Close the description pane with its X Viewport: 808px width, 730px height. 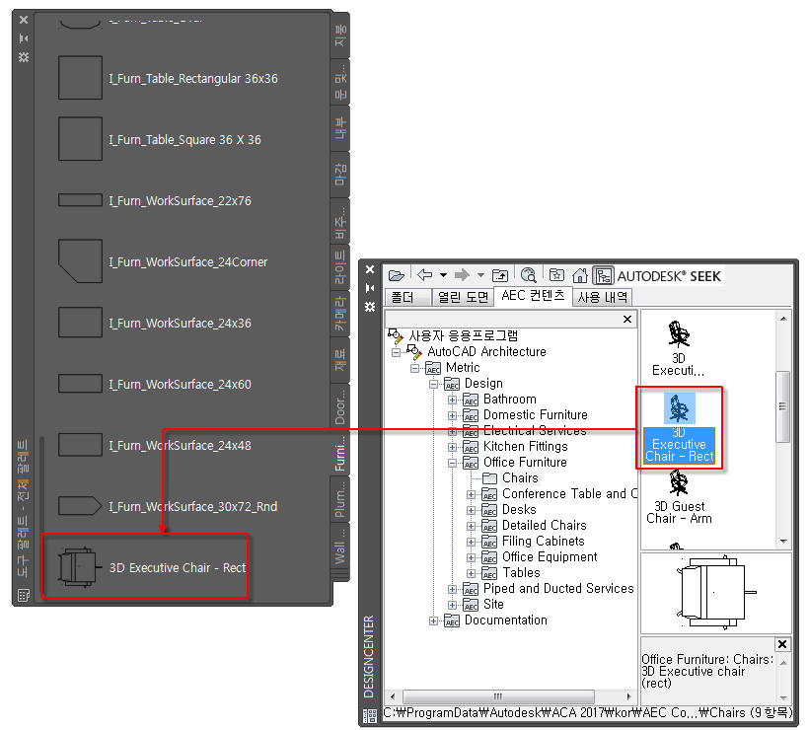tap(781, 644)
